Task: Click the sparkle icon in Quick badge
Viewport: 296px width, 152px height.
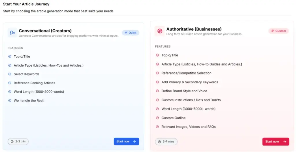Action: (126, 33)
